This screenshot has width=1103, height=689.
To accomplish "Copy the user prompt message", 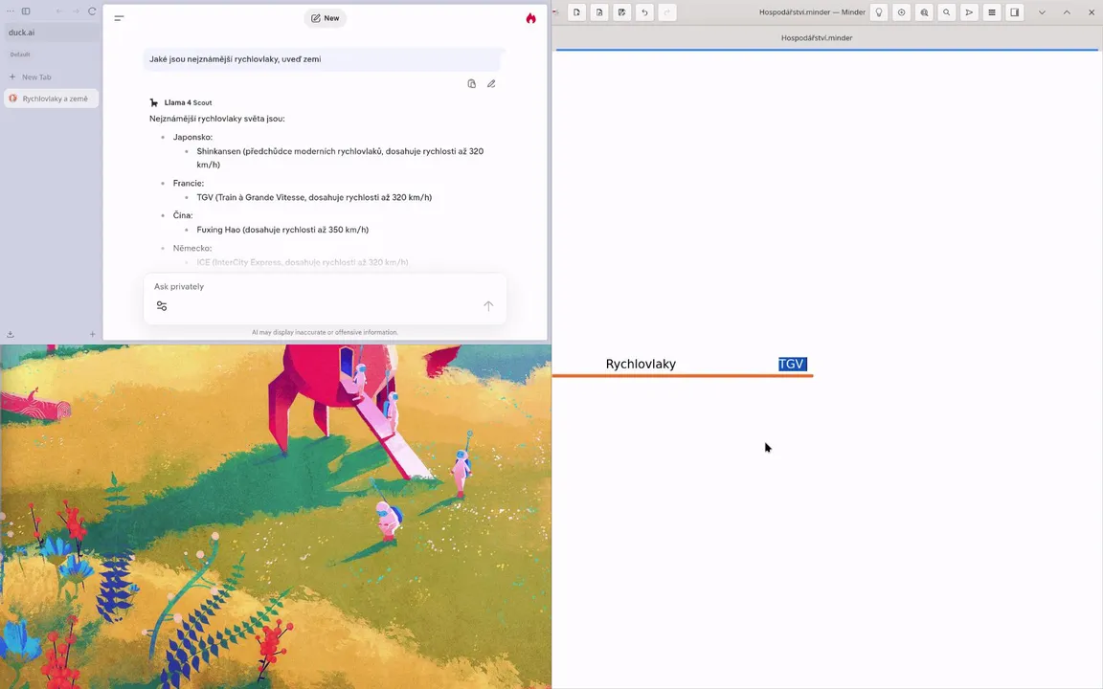I will [x=471, y=83].
